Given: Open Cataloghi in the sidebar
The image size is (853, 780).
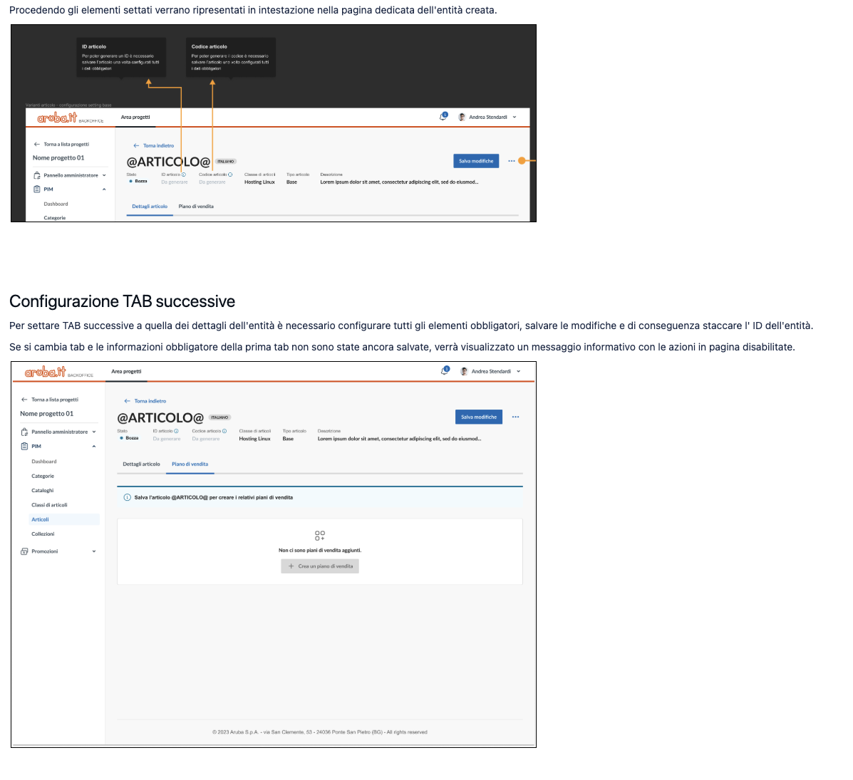Looking at the screenshot, I should coord(43,491).
